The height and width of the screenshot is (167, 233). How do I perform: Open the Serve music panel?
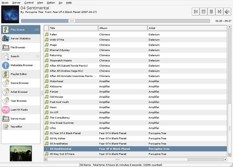21,119
